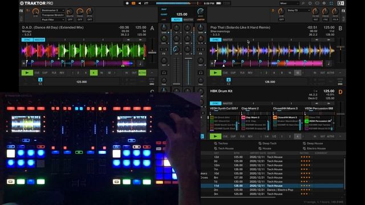
Task: Click the FLX button on deck A
Action: click(54, 73)
